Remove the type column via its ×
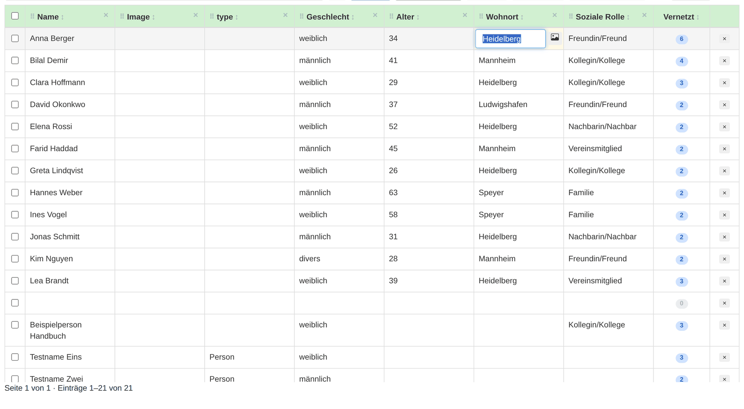Image resolution: width=744 pixels, height=409 pixels. click(285, 15)
